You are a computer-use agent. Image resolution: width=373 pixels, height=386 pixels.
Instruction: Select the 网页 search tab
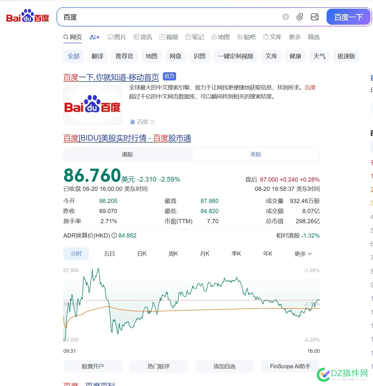point(73,37)
